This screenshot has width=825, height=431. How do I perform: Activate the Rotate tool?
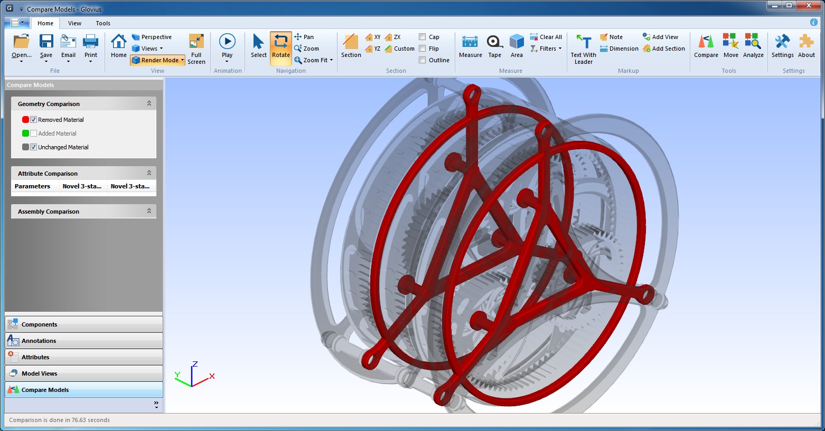click(x=281, y=47)
